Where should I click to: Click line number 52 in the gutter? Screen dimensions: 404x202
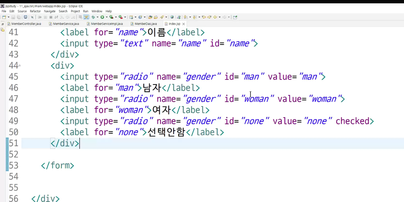click(13, 154)
